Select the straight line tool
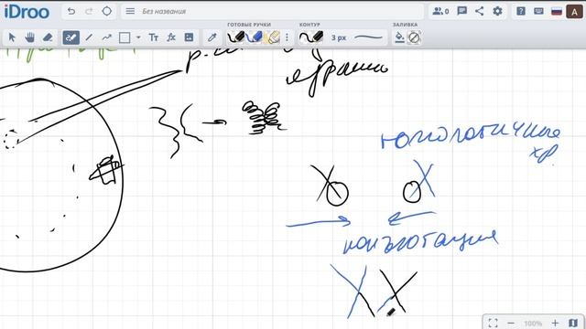 (89, 37)
